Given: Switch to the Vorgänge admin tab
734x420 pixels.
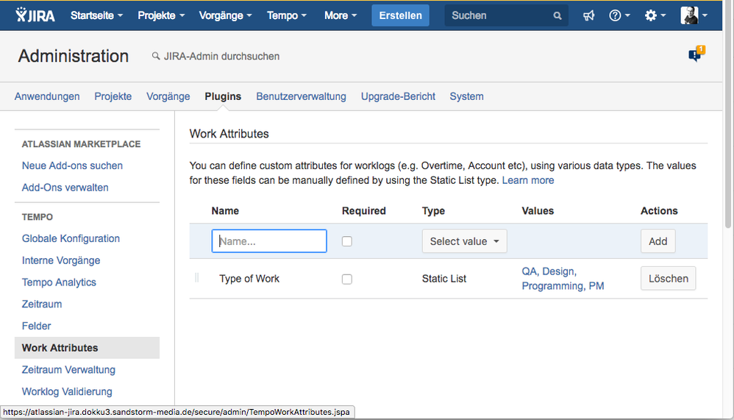Looking at the screenshot, I should [168, 96].
